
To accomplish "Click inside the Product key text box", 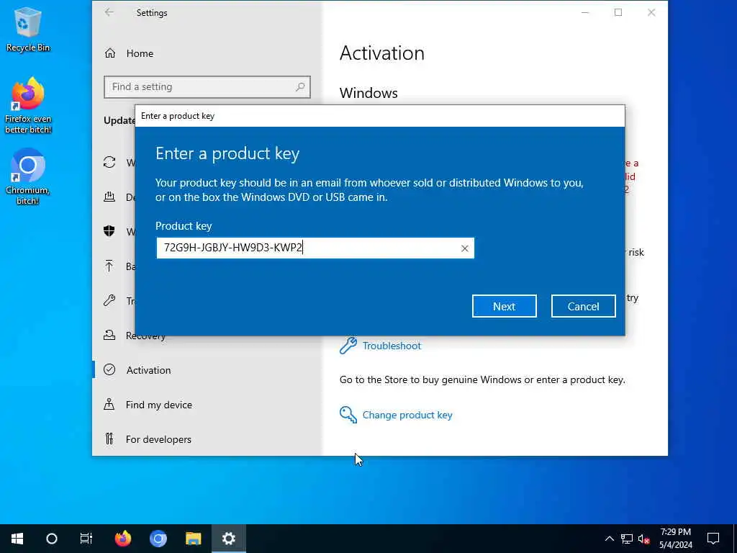I will click(315, 248).
